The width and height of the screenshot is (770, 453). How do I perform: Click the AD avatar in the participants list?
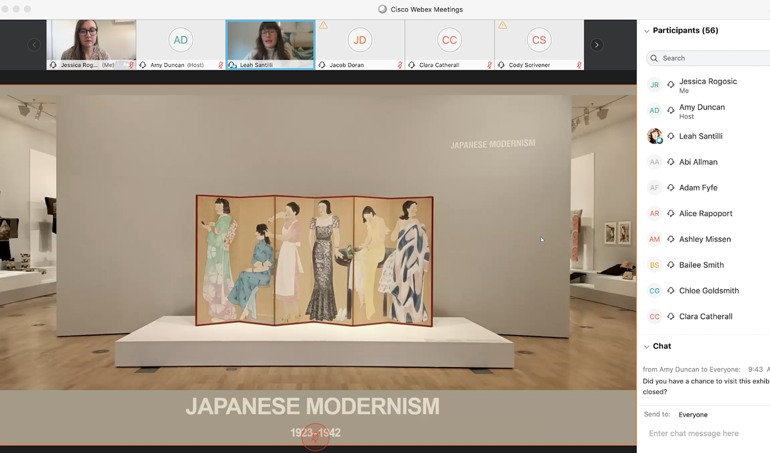pos(654,110)
